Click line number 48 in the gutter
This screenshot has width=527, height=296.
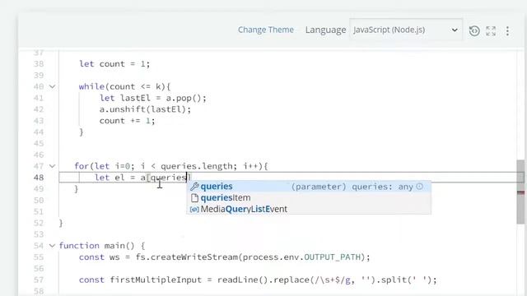point(39,178)
